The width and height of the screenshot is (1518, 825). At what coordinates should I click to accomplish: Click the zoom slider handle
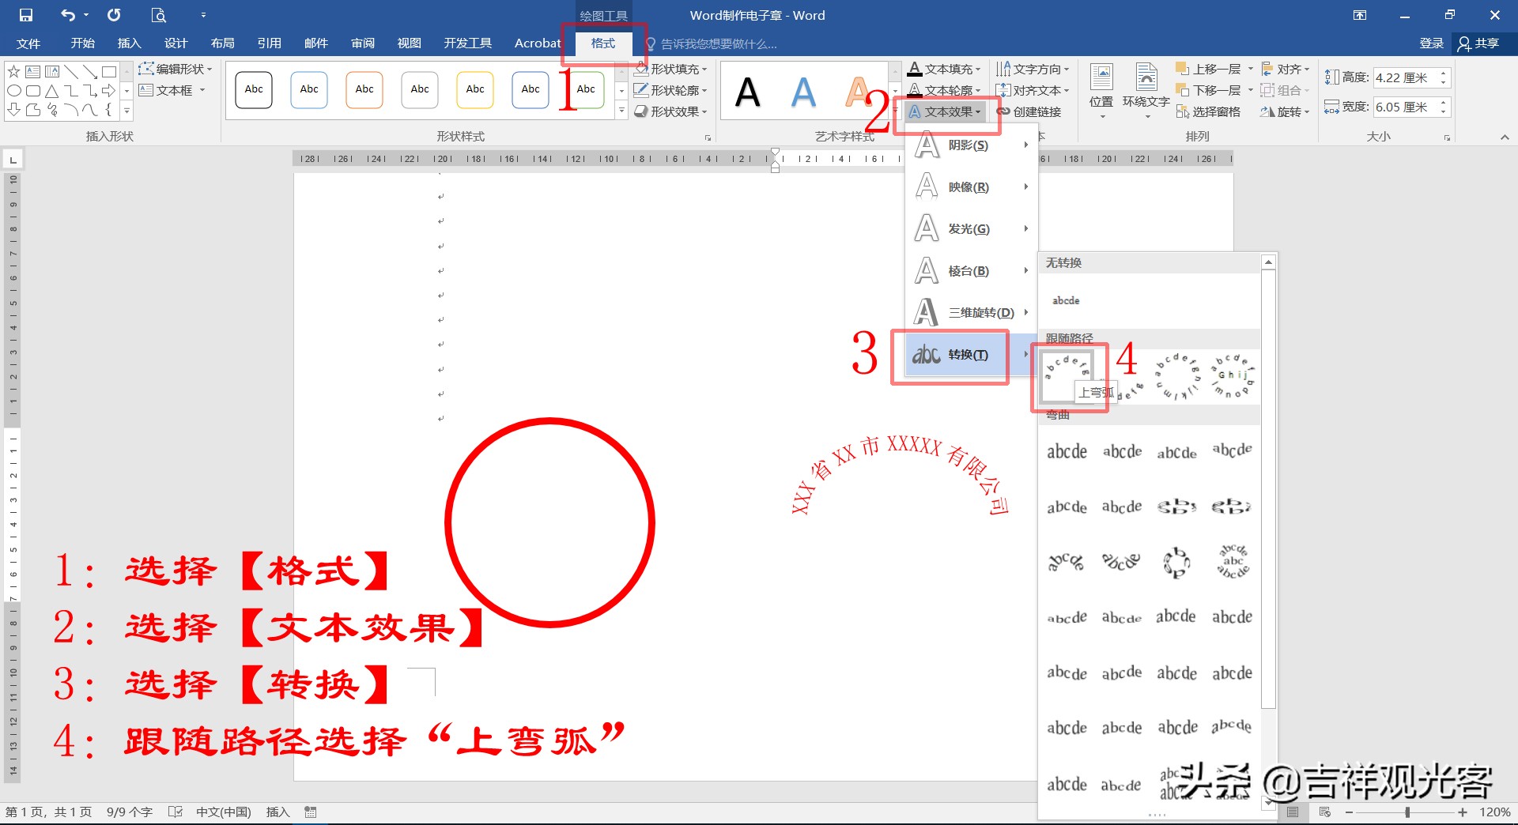point(1407,812)
